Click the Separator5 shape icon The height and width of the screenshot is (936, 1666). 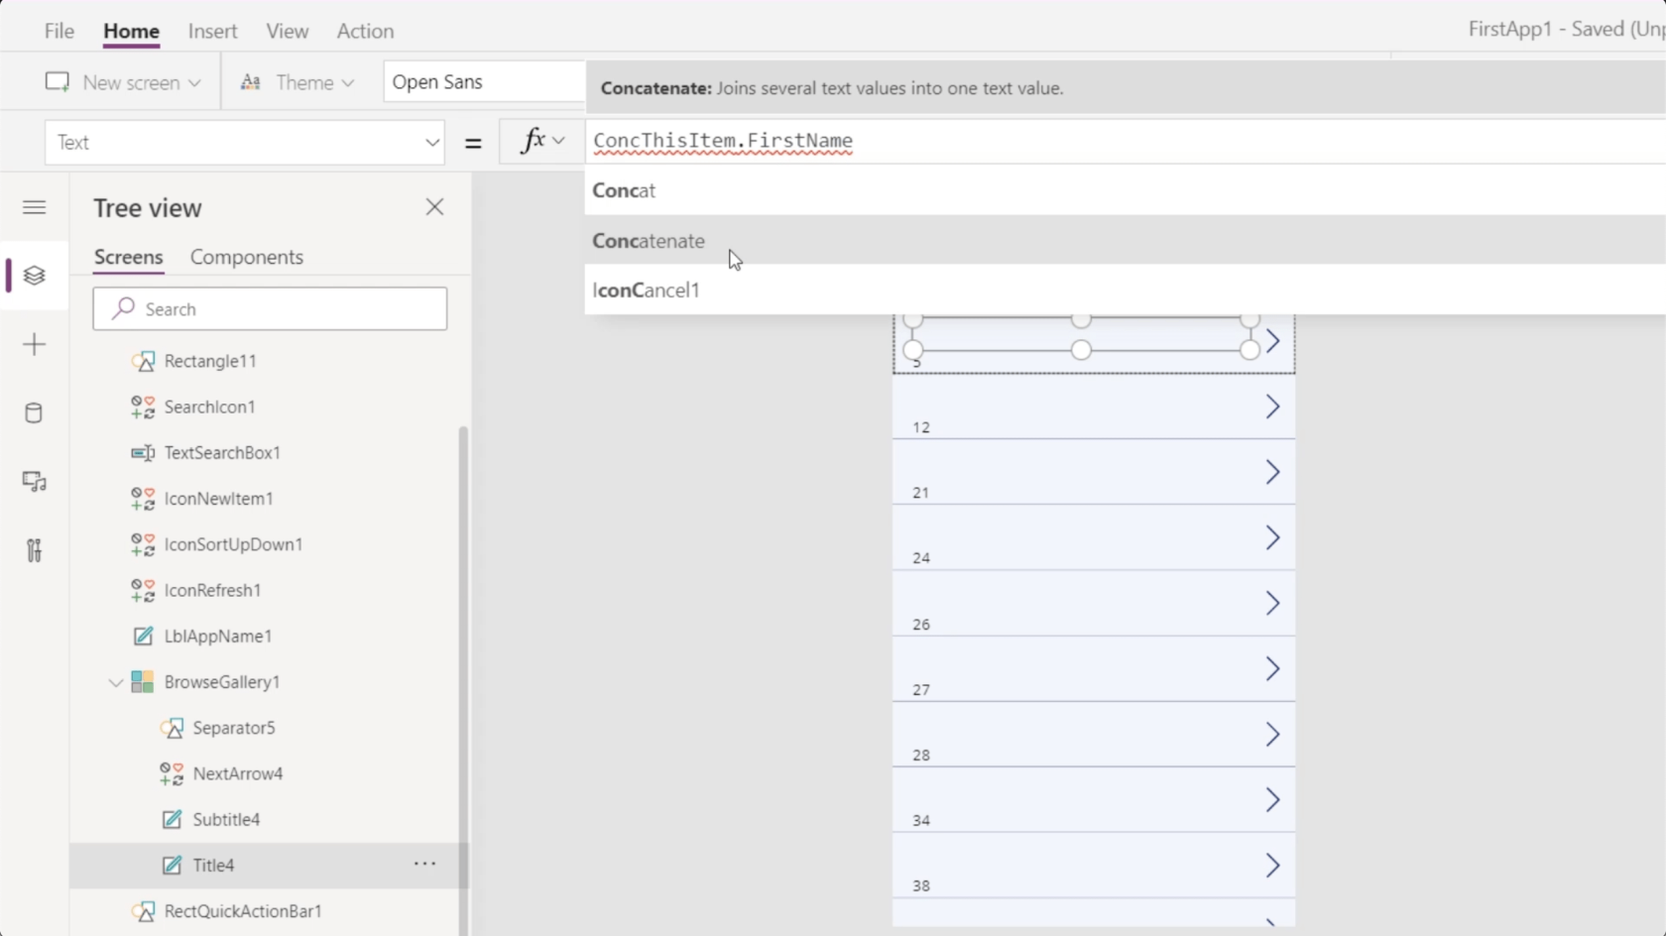click(172, 728)
